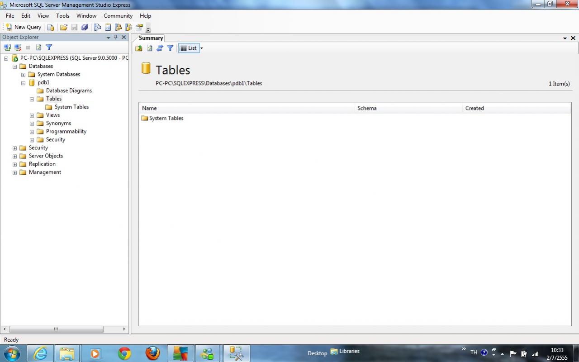Launch Internet Explorer from taskbar
Screen dimensions: 579x362
click(x=40, y=353)
